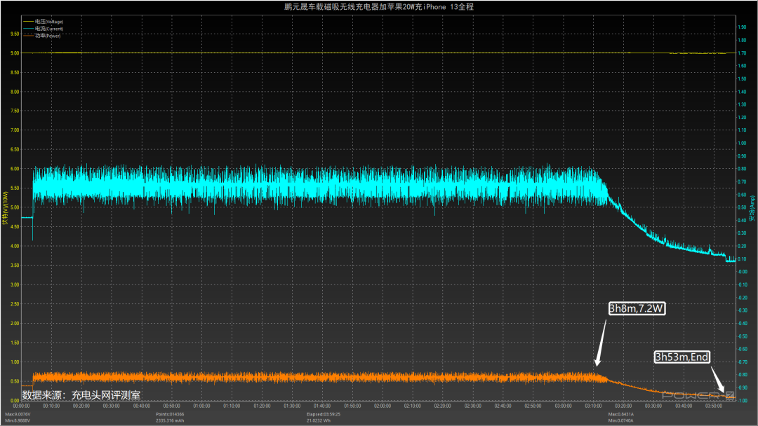
Task: Click the Min:0.0740A status value
Action: [x=620, y=420]
